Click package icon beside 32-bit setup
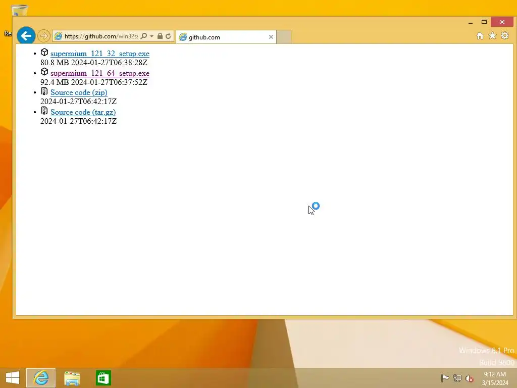Image resolution: width=517 pixels, height=388 pixels. (44, 52)
